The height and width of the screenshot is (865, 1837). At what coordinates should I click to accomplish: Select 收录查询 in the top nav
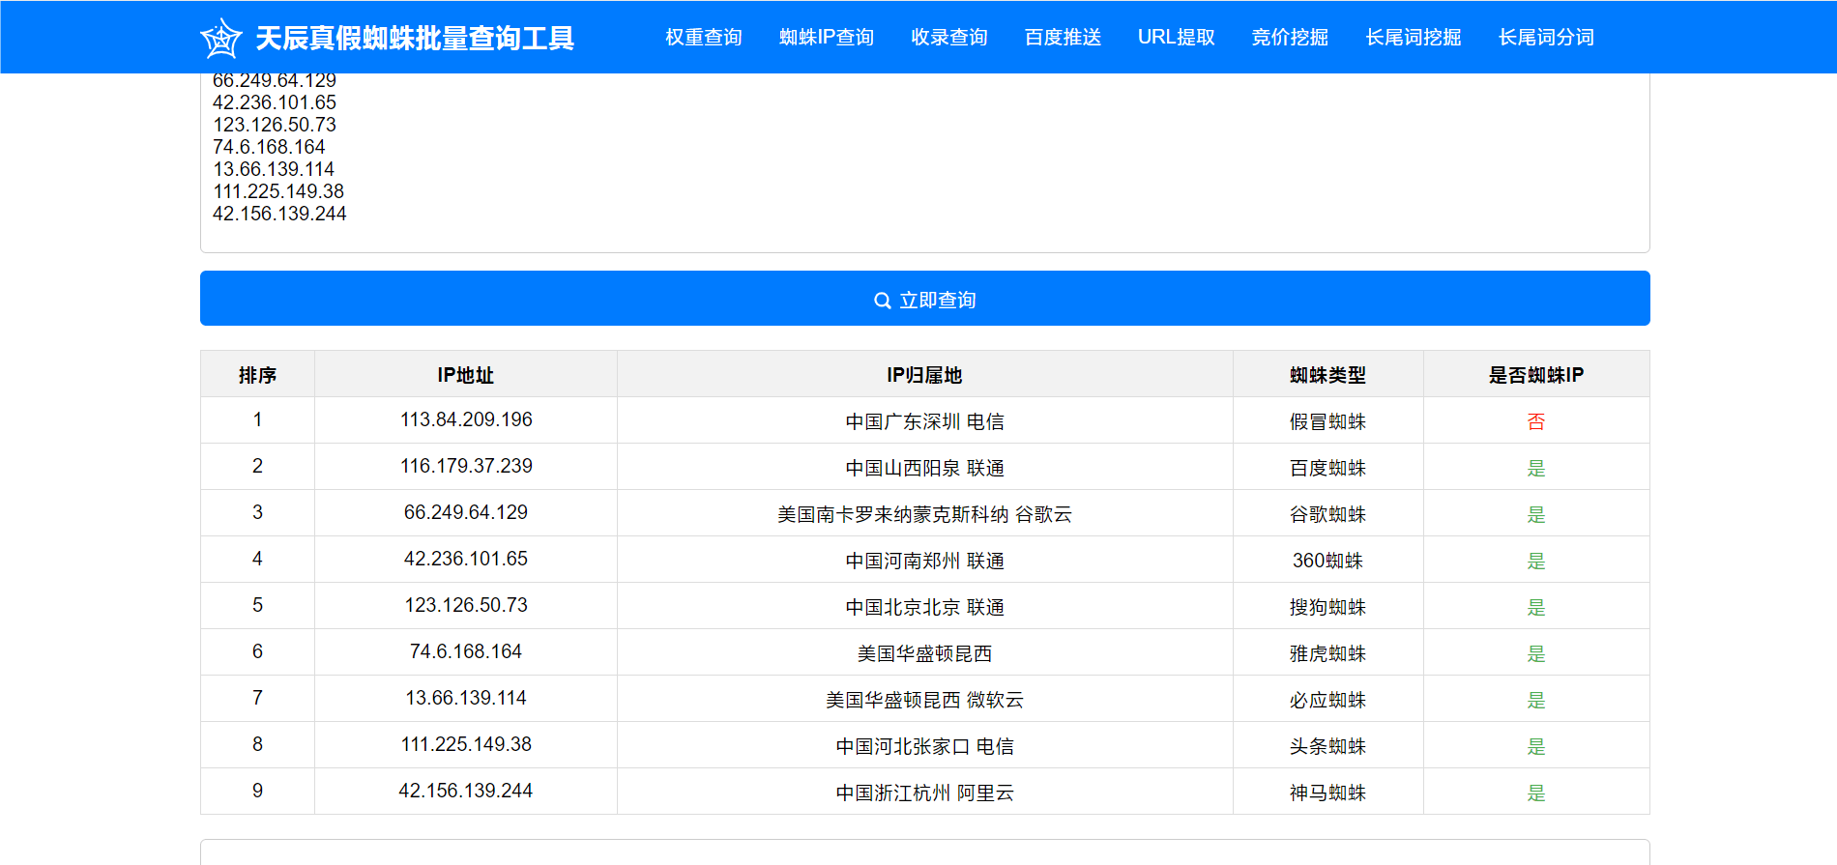tap(949, 37)
